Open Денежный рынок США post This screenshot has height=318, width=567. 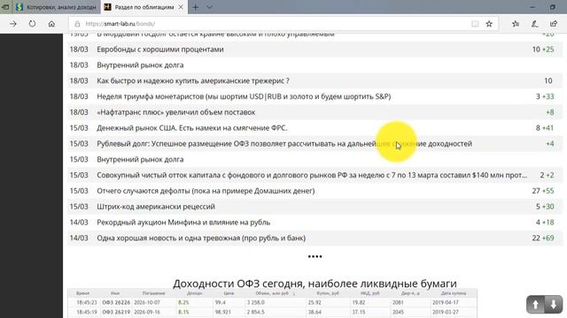tap(191, 128)
